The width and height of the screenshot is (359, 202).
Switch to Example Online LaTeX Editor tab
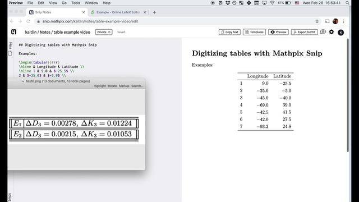coord(118,12)
